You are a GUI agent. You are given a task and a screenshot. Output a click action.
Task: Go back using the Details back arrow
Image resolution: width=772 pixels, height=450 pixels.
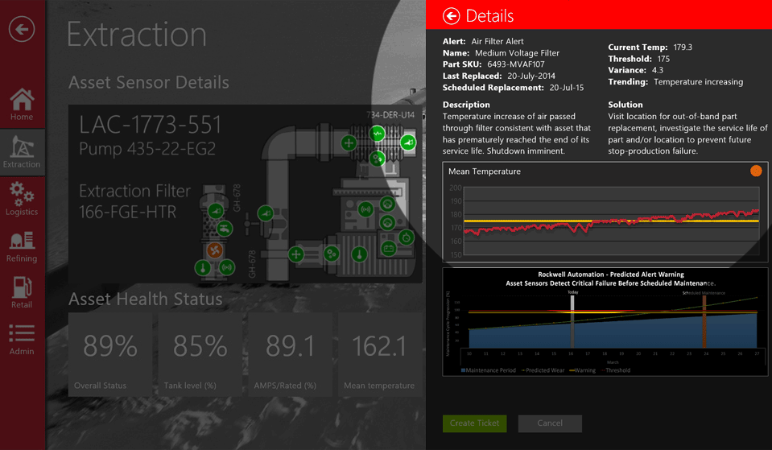(452, 16)
